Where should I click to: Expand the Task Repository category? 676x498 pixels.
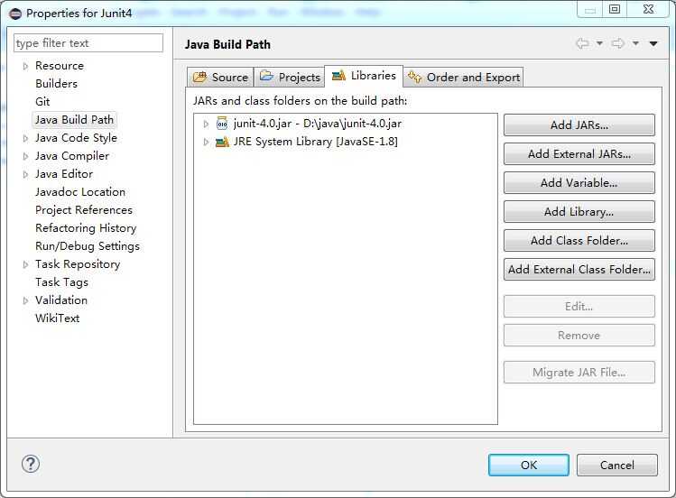25,264
